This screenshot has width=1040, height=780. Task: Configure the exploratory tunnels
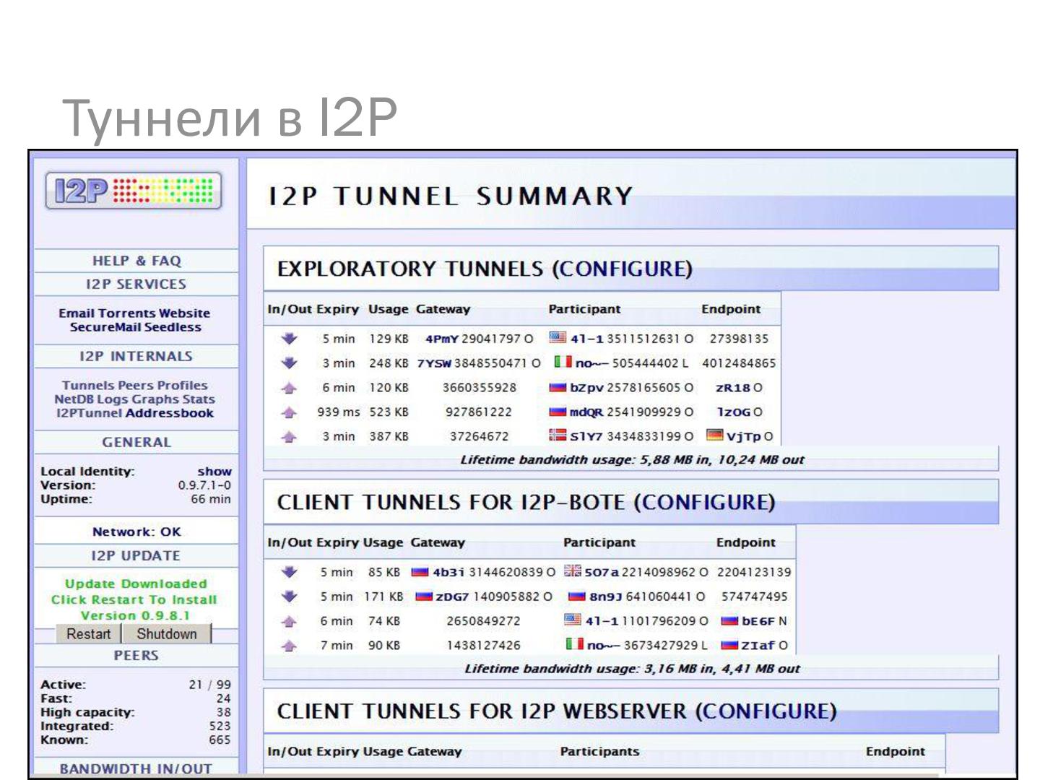point(623,269)
